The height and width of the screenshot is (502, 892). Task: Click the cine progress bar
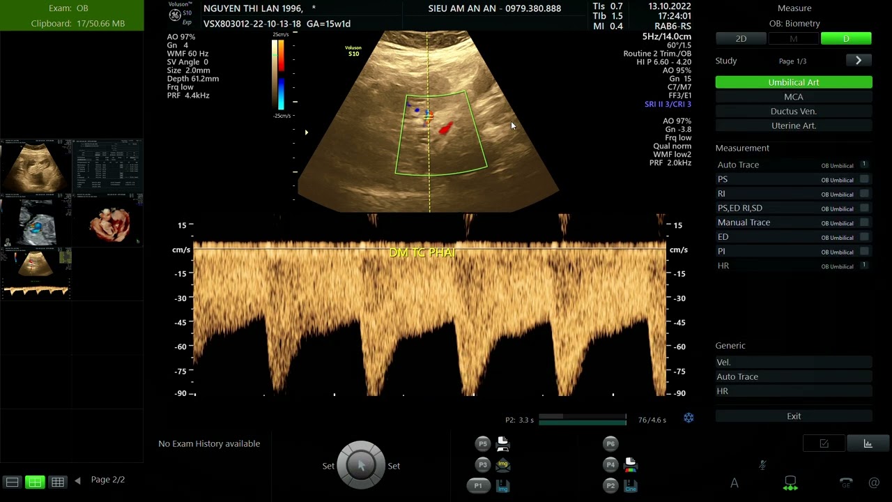[583, 419]
